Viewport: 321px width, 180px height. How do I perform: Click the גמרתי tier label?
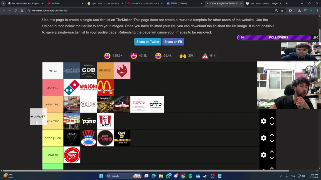[x=53, y=71]
